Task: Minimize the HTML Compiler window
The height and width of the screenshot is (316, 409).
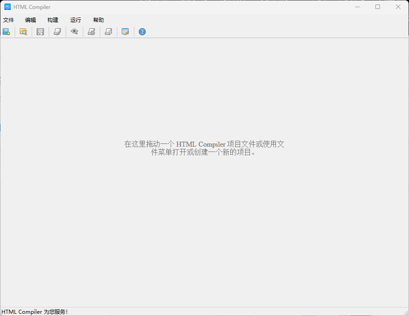Action: click(x=357, y=7)
